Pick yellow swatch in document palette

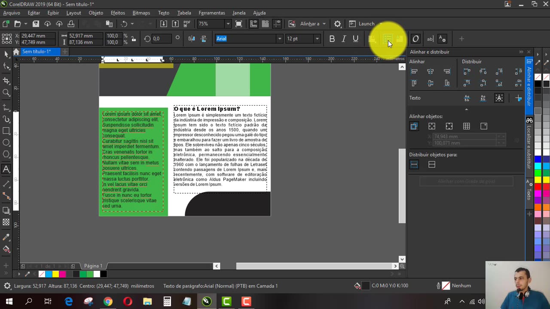coord(55,274)
